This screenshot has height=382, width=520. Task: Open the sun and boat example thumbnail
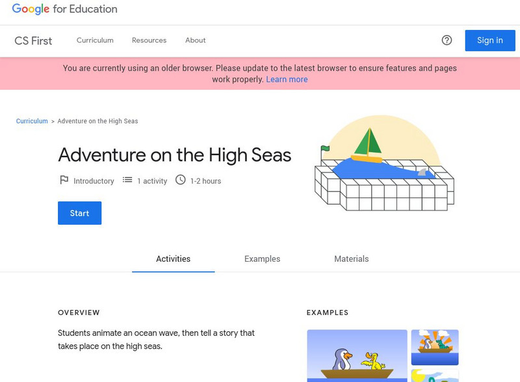(435, 347)
